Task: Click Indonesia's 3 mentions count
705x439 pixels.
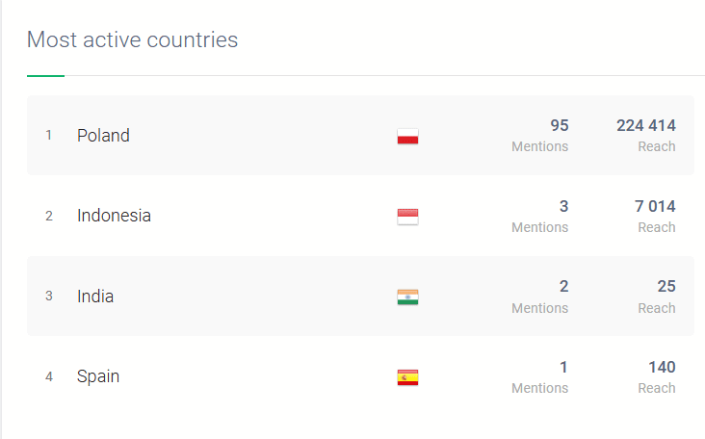Action: [x=563, y=206]
